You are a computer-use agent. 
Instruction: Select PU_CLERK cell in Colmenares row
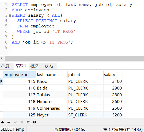click(85, 108)
